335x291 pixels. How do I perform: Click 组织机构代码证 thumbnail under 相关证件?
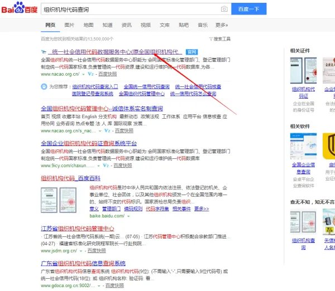tap(303, 70)
